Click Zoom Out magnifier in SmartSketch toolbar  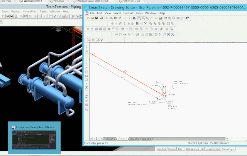coord(174,18)
